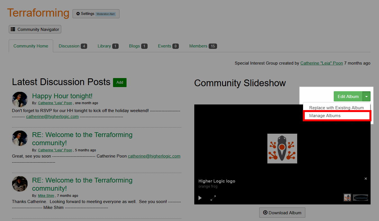Screen dimensions: 379x221
Task: Select Replace with Existing Album option
Action: 336,108
